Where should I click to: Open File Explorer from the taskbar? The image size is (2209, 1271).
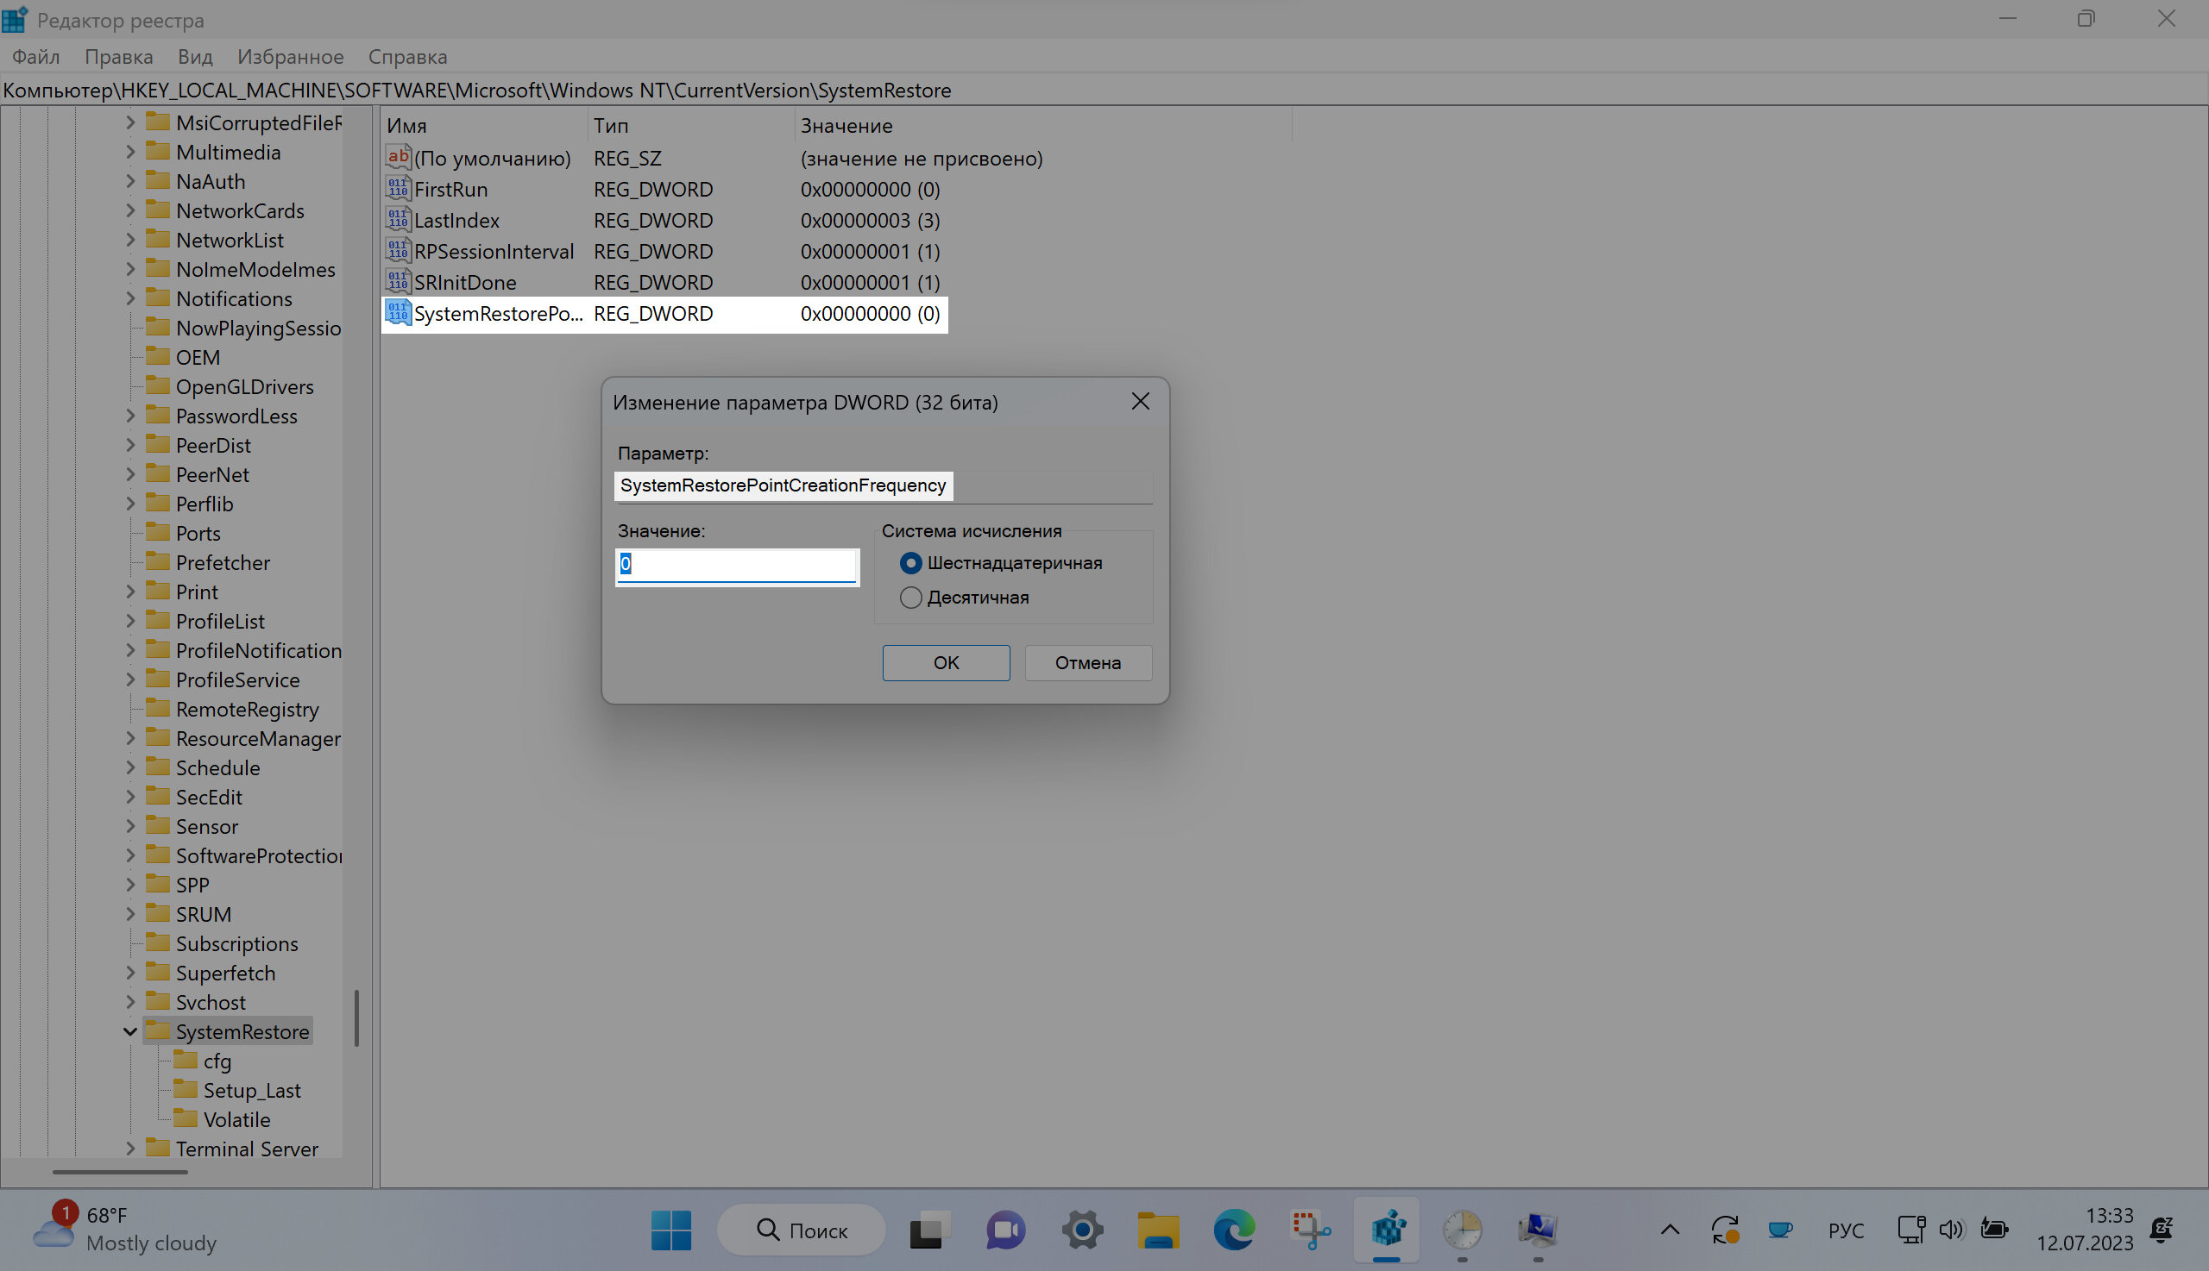point(1158,1230)
